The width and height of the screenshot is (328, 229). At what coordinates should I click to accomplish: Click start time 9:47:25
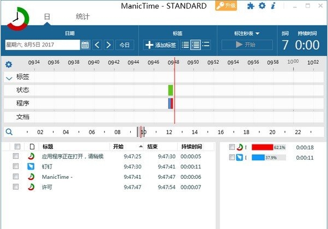132,156
